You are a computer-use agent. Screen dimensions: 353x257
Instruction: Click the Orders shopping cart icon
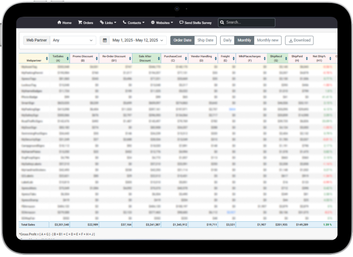tap(80, 22)
